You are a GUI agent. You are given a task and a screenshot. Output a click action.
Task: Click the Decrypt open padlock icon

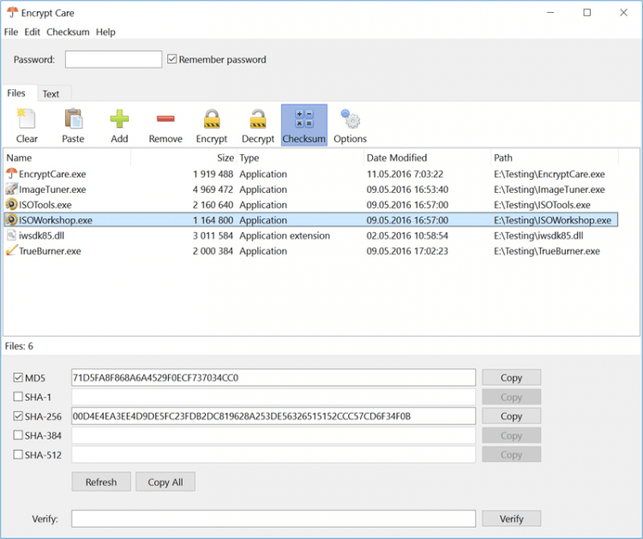point(257,120)
